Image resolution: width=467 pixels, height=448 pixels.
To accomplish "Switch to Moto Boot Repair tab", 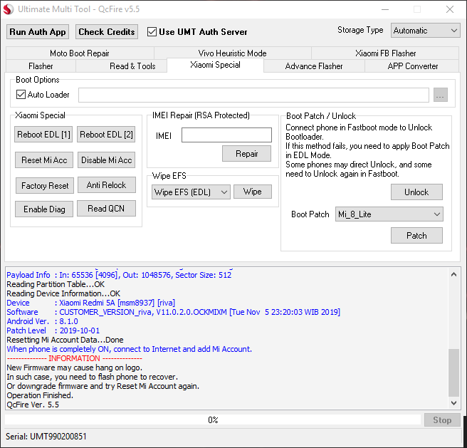I will point(80,53).
